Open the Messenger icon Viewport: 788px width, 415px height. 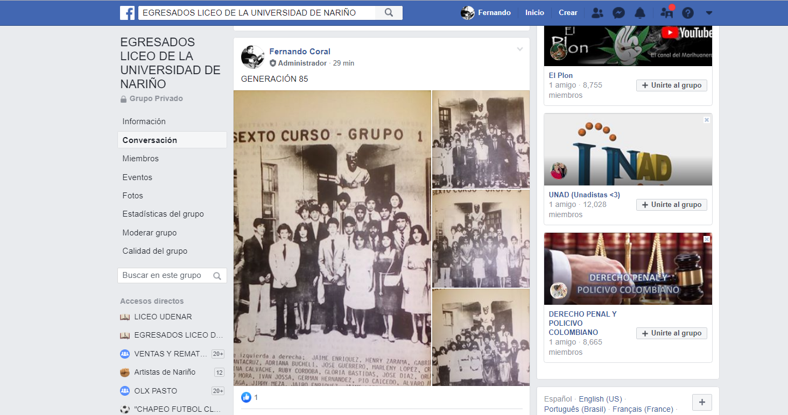pyautogui.click(x=618, y=13)
